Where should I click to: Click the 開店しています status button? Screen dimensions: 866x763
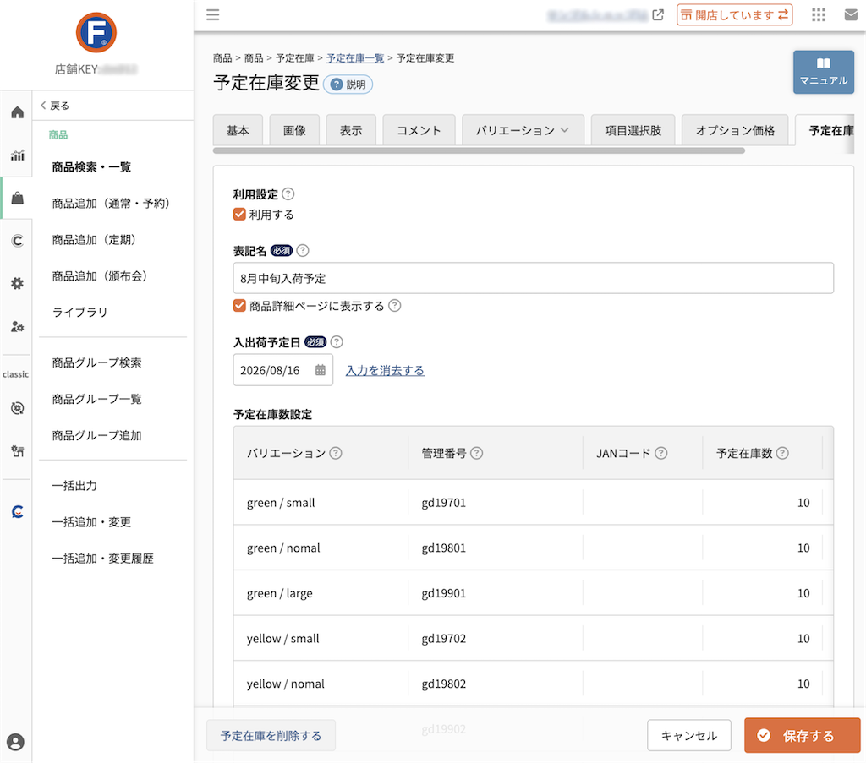point(735,15)
